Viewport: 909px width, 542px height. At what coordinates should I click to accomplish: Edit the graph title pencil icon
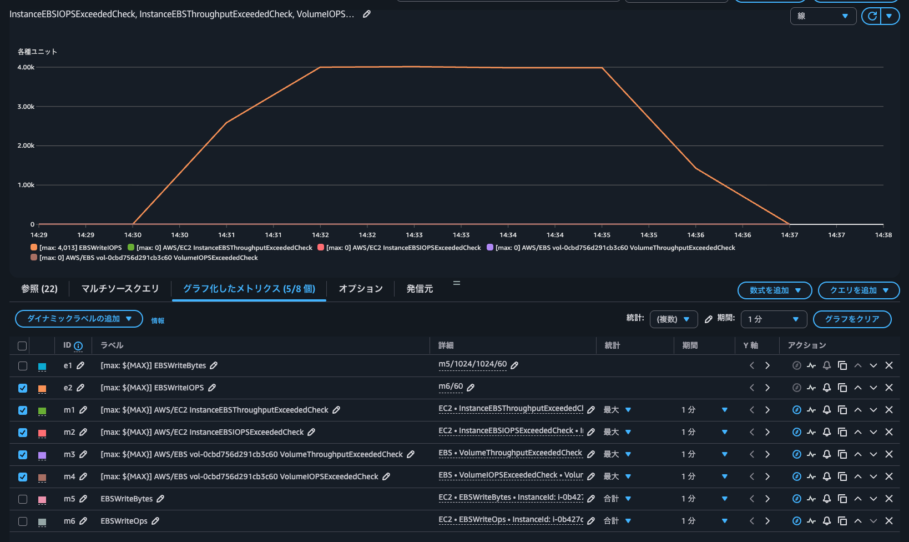(367, 14)
